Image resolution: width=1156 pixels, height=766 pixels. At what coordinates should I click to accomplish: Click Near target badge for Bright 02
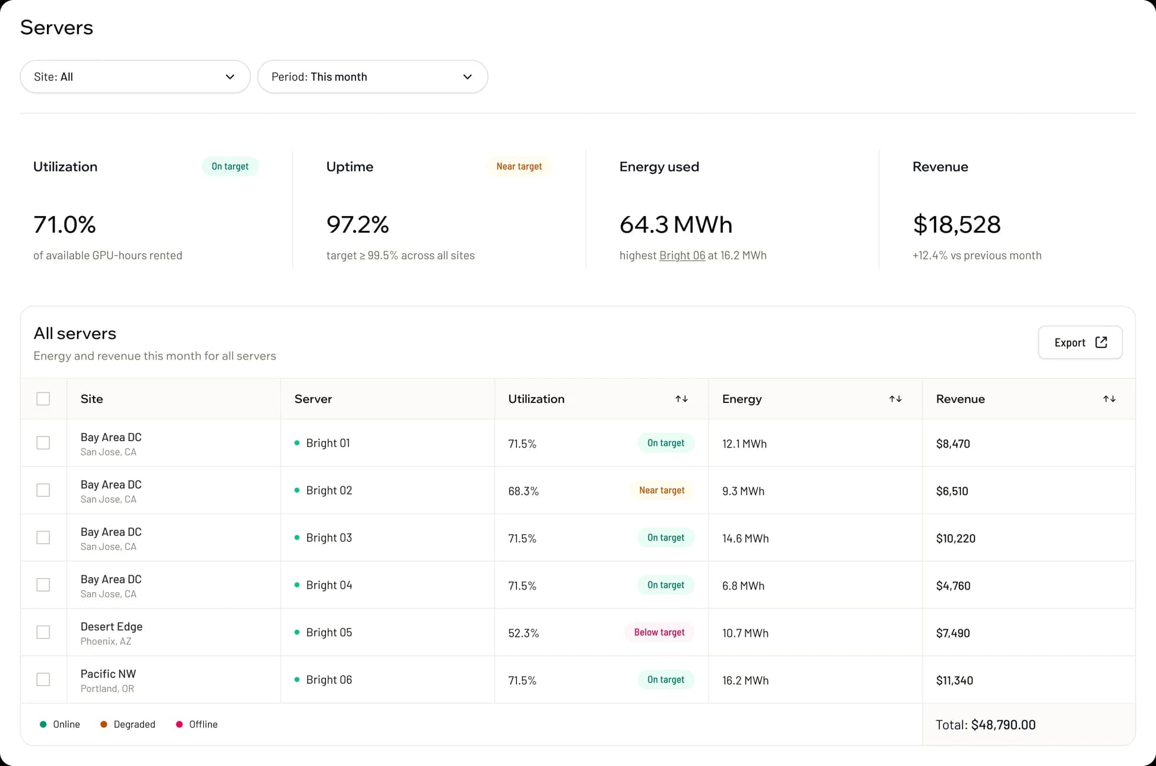pos(661,490)
